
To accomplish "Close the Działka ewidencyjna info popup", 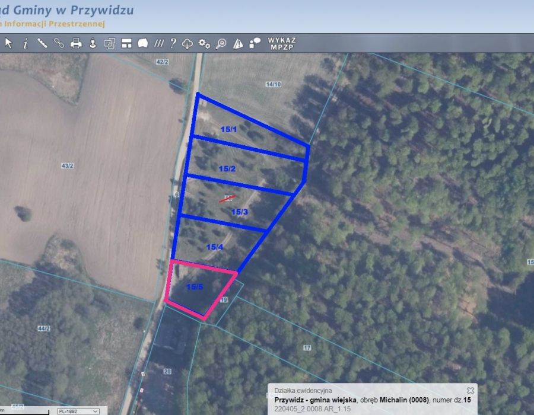I will (470, 390).
